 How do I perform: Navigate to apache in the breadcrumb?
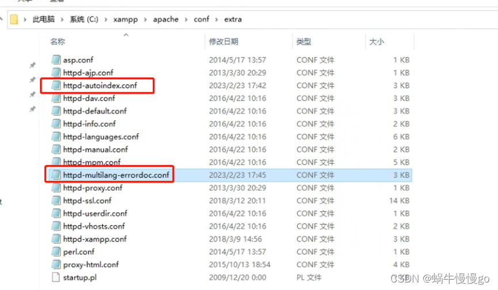tap(165, 20)
